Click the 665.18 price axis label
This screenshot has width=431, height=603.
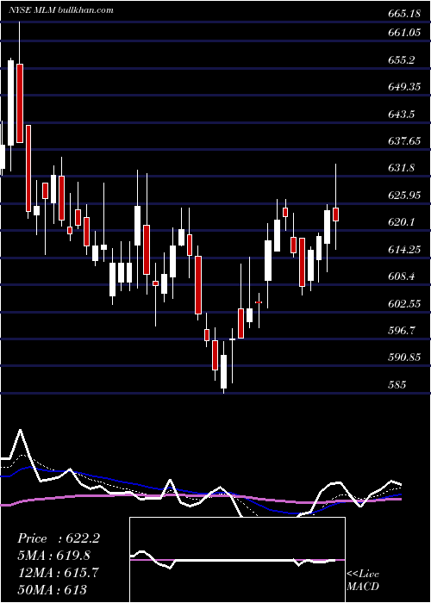(404, 14)
